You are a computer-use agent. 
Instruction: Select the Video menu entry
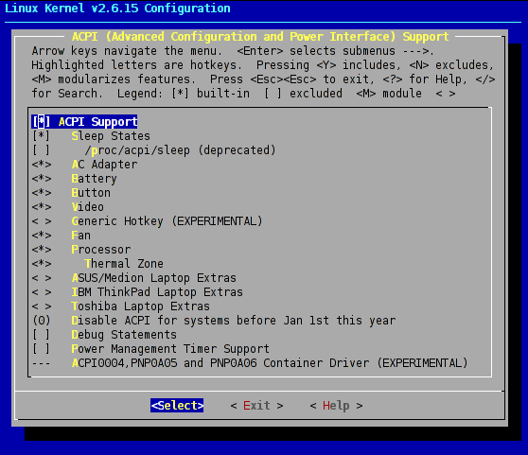point(88,207)
